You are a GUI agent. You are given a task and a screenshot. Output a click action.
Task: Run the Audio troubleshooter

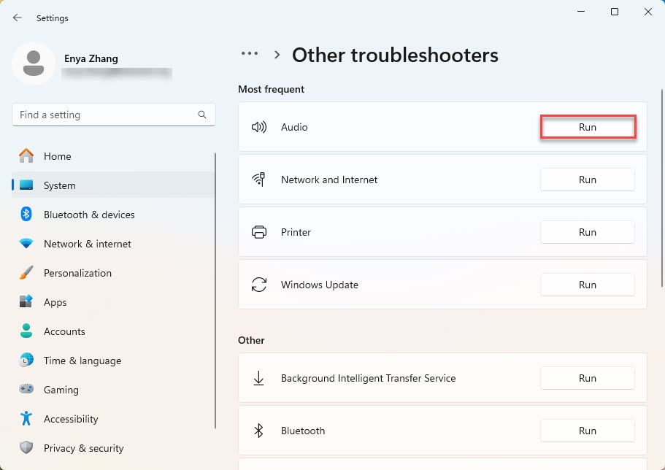pos(588,127)
